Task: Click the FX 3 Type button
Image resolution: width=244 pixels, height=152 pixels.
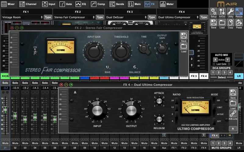Action: pos(152,17)
